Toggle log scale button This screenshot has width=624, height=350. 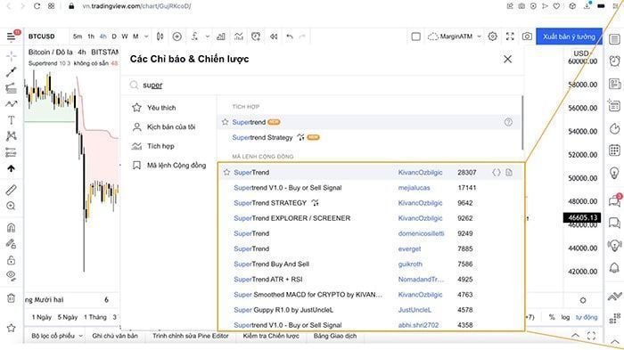pos(565,317)
